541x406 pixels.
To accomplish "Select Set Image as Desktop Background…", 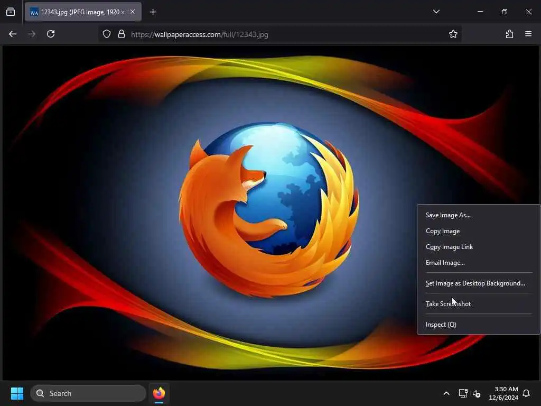I will [x=478, y=283].
